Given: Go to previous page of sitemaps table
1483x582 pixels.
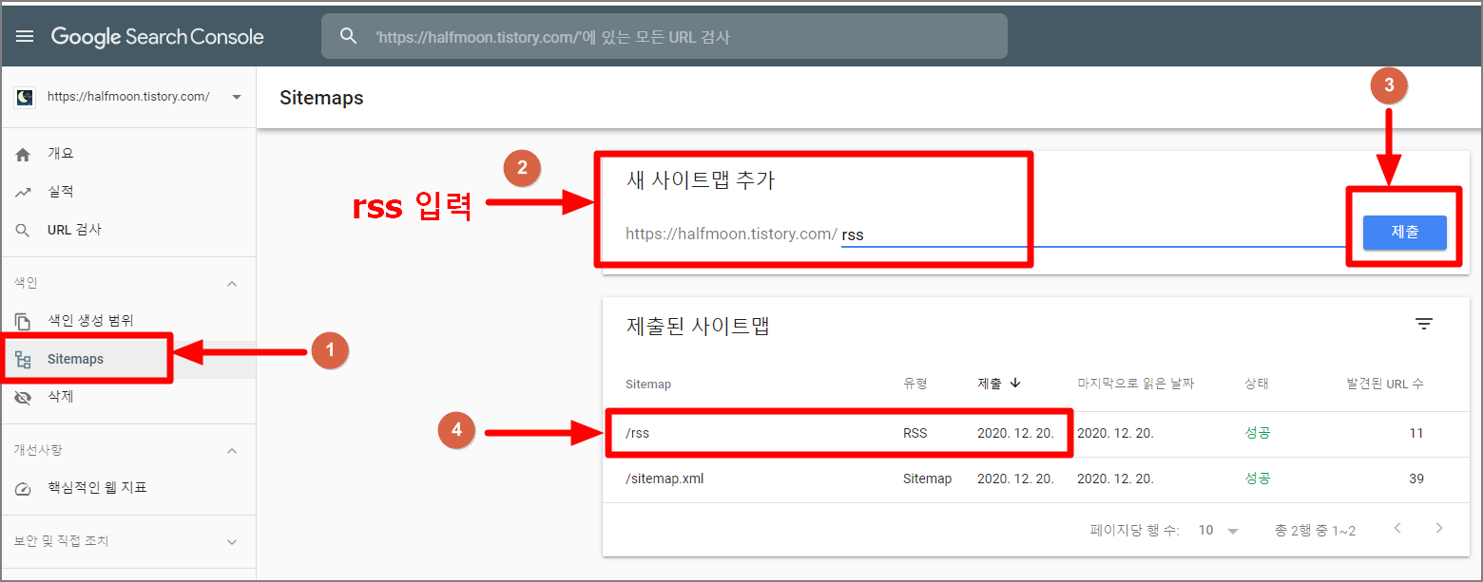Looking at the screenshot, I should pyautogui.click(x=1397, y=528).
